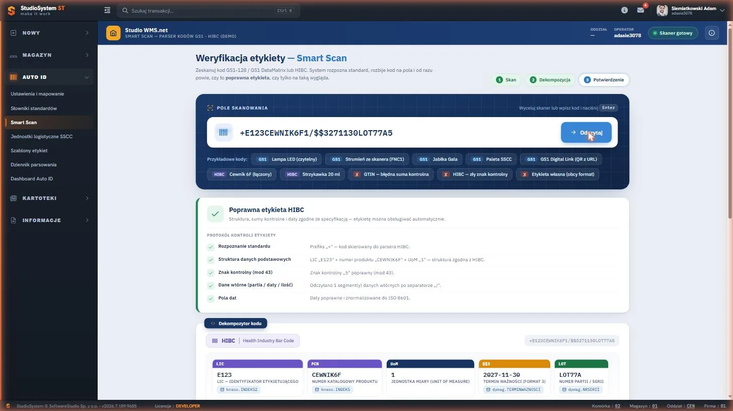Click the raw code chip +E123CEWNIK6F1/$$3271130LOT77A5
Viewport: 733px width, 411px height.
[571, 341]
